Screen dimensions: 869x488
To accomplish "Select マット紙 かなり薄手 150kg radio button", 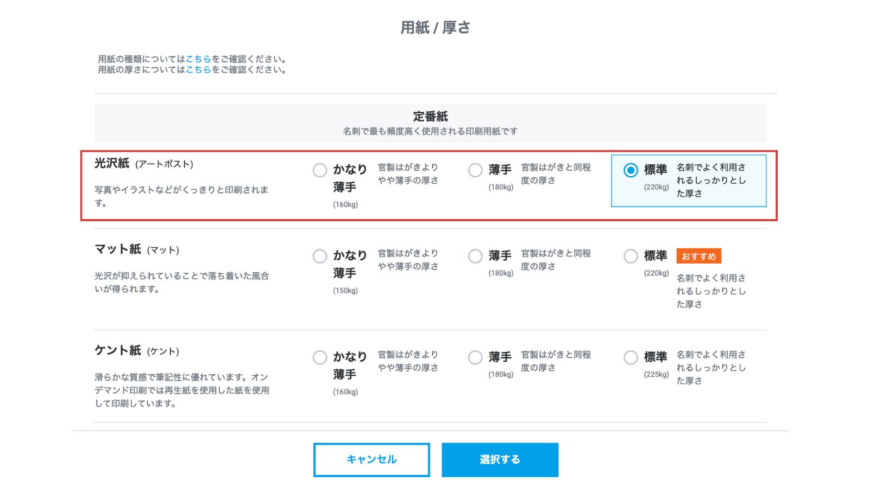I will [320, 256].
